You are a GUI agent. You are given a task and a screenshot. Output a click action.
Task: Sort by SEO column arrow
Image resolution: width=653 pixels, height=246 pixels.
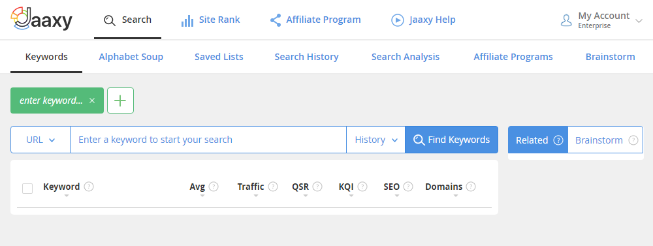coord(397,196)
